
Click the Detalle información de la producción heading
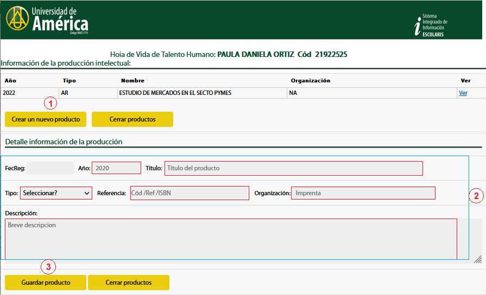[64, 142]
